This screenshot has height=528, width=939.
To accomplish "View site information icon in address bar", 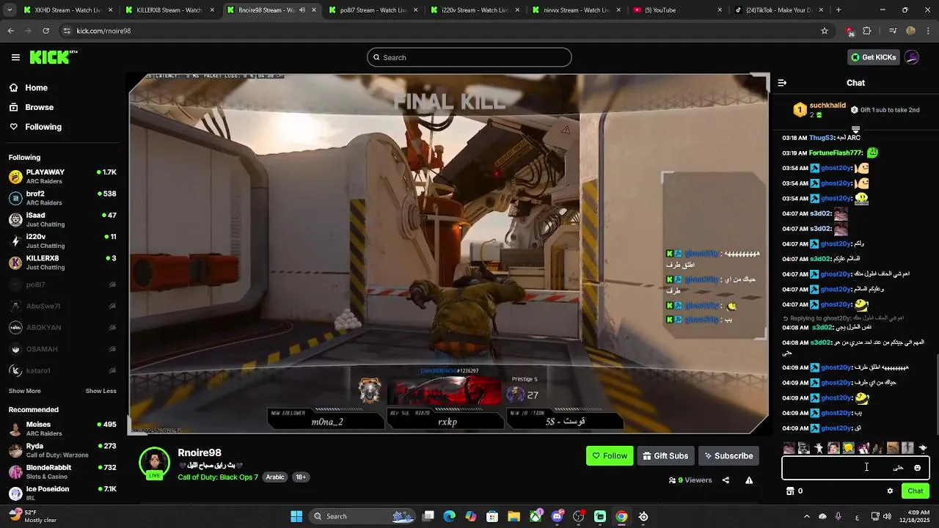I will [x=67, y=31].
